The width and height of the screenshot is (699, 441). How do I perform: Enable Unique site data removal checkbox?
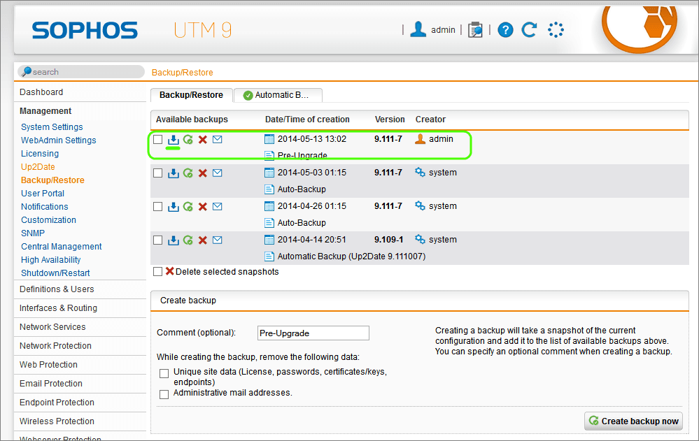click(x=164, y=373)
